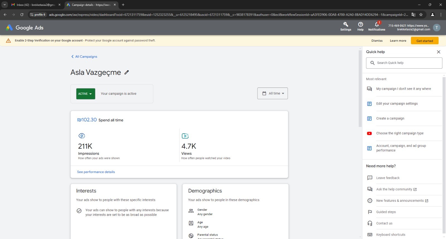Open the Notifications bell icon
446x239 pixels.
377,26
